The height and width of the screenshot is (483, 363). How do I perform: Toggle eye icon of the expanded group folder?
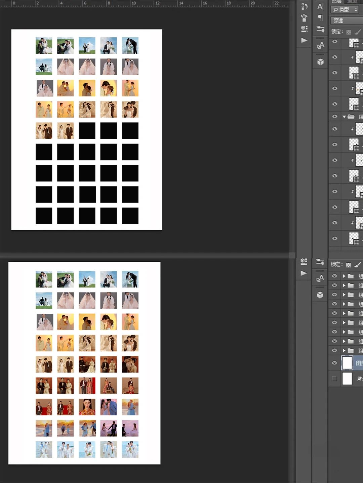334,117
